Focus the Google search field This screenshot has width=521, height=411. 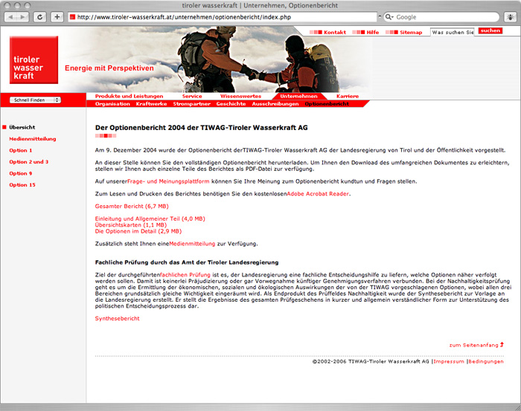point(441,17)
